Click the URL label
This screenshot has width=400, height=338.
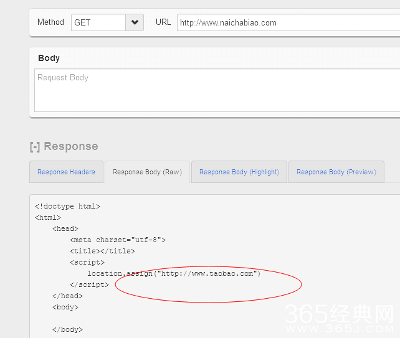coord(163,22)
